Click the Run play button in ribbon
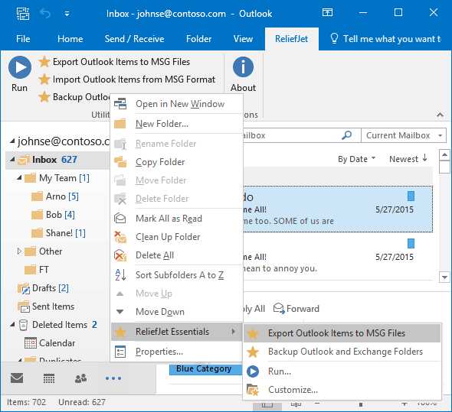The image size is (452, 412). pyautogui.click(x=20, y=67)
